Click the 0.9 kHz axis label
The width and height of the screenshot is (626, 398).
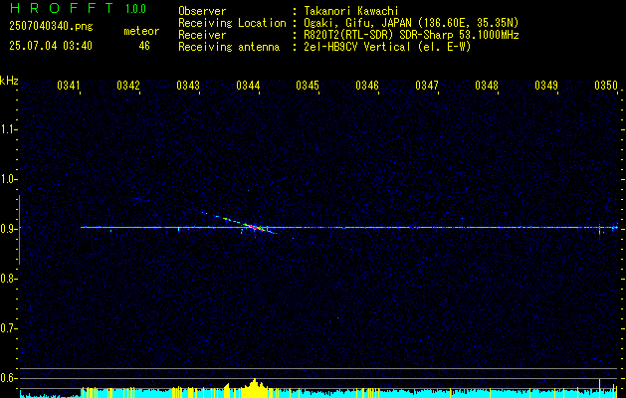click(8, 229)
